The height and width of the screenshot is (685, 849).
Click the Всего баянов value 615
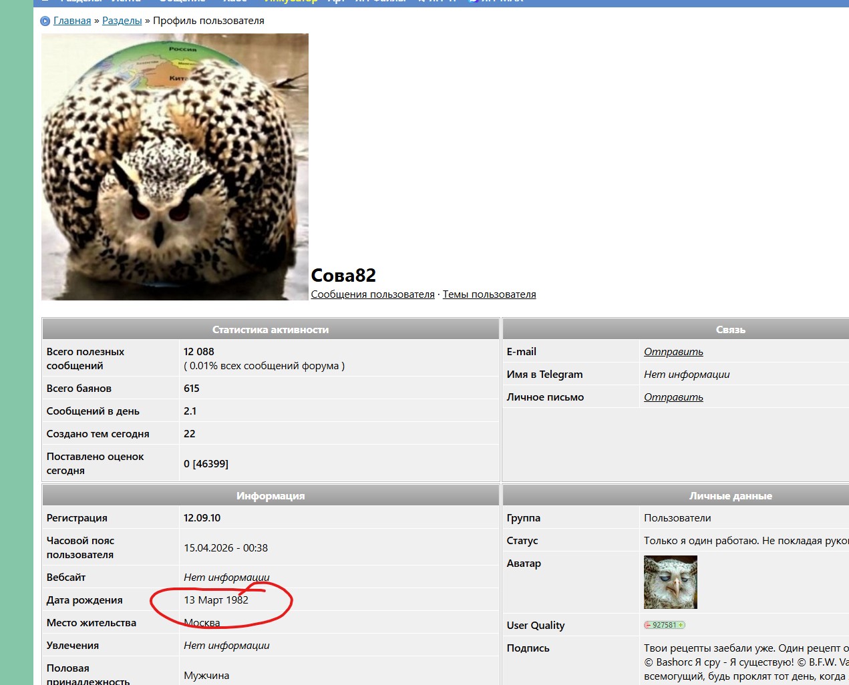coord(192,389)
